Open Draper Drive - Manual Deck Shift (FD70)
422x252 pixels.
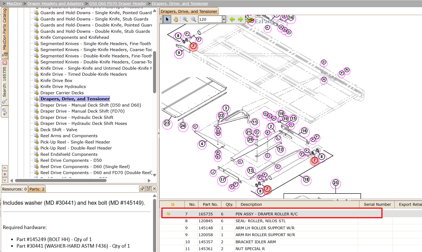(83, 111)
